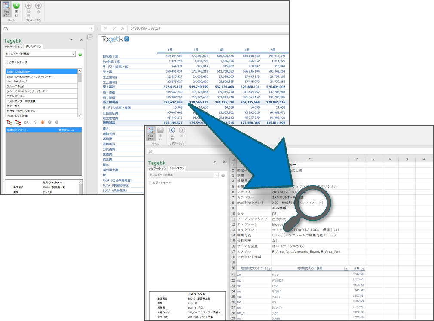Click scroll up arrow of セルフィルター panel
This screenshot has width=434, height=321.
[x=80, y=182]
